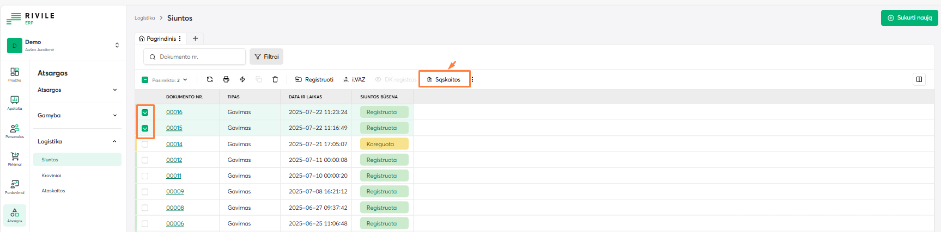Click the refresh list icon
Image resolution: width=941 pixels, height=232 pixels.
210,79
